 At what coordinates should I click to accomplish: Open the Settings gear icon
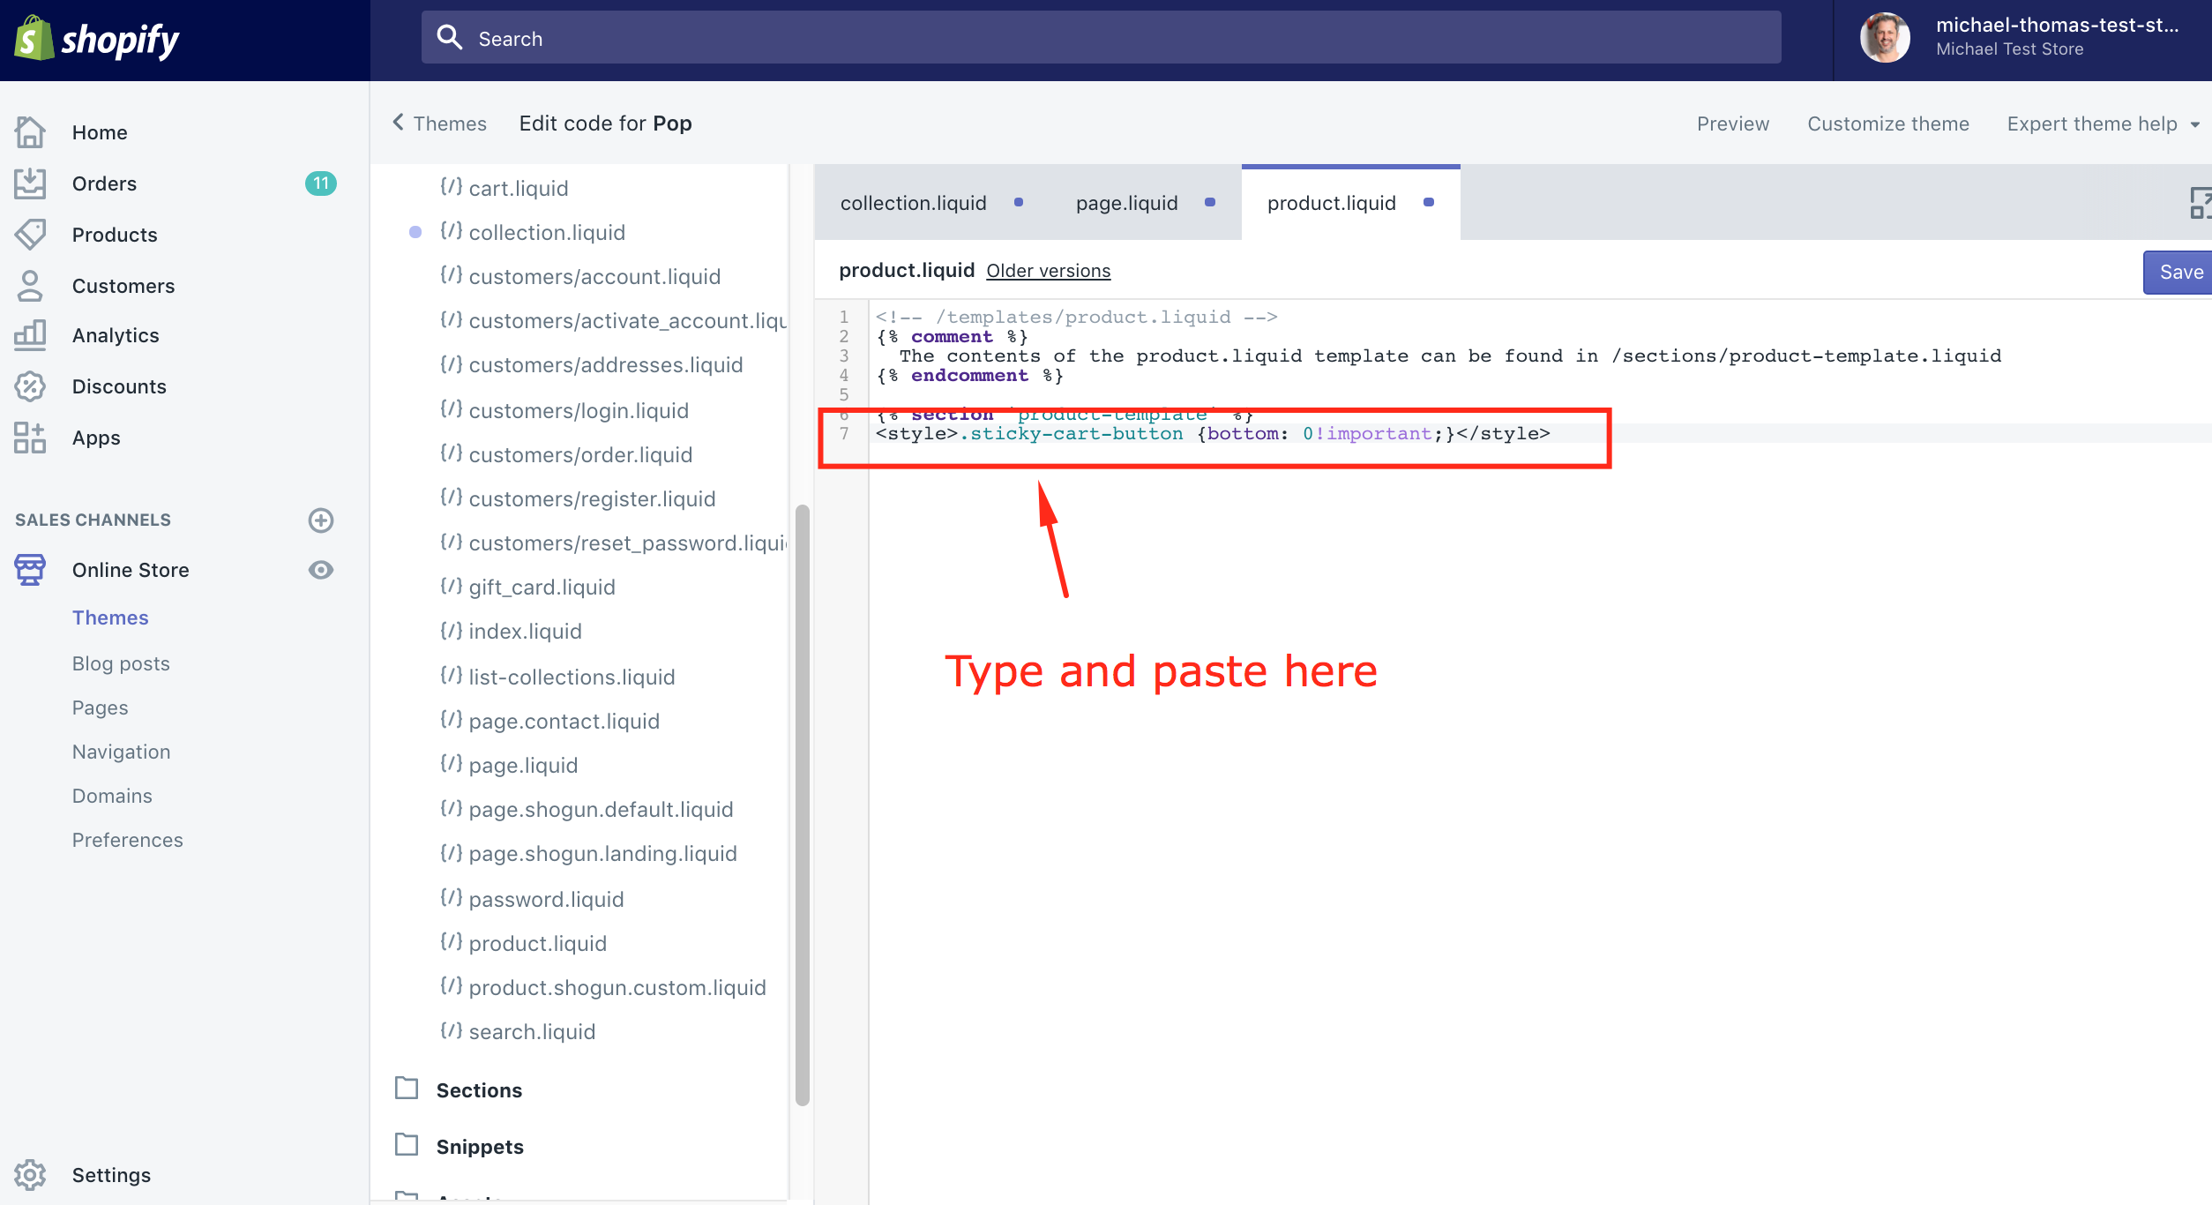point(30,1175)
